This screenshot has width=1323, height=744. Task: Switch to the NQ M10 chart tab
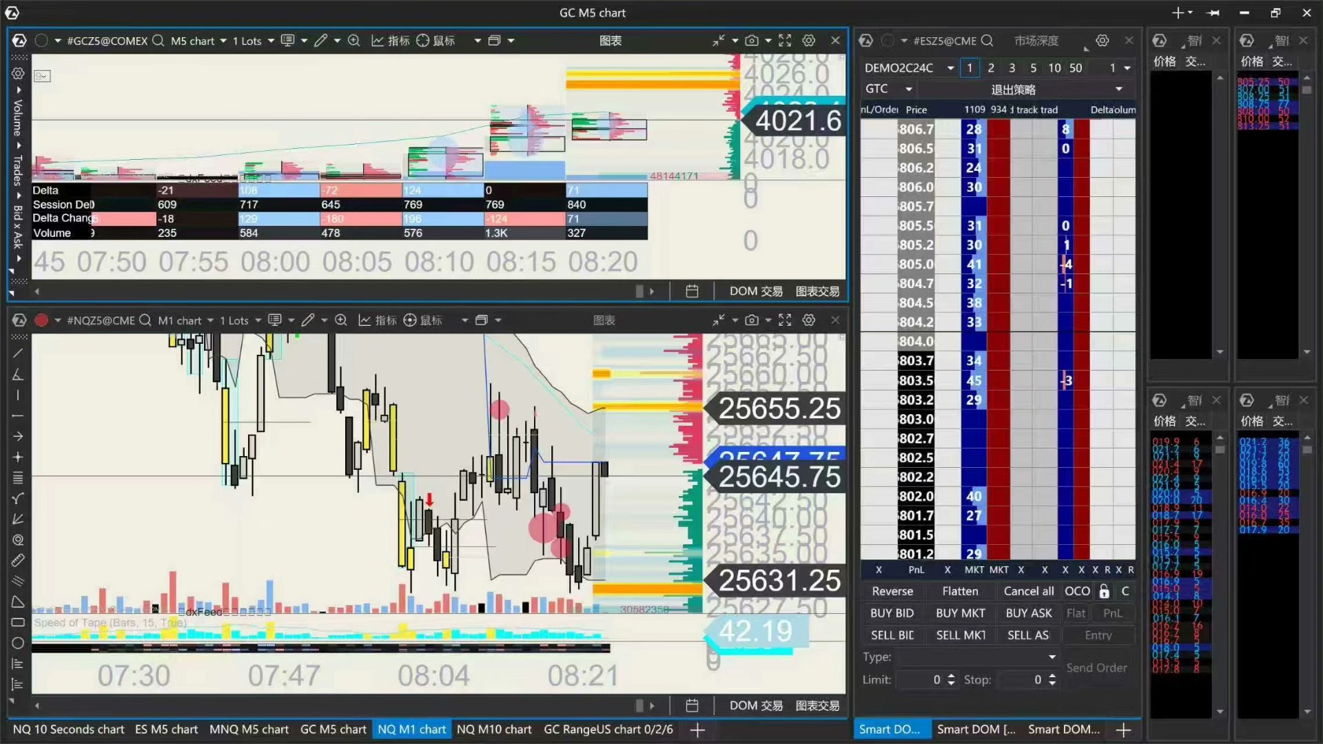[x=494, y=729]
